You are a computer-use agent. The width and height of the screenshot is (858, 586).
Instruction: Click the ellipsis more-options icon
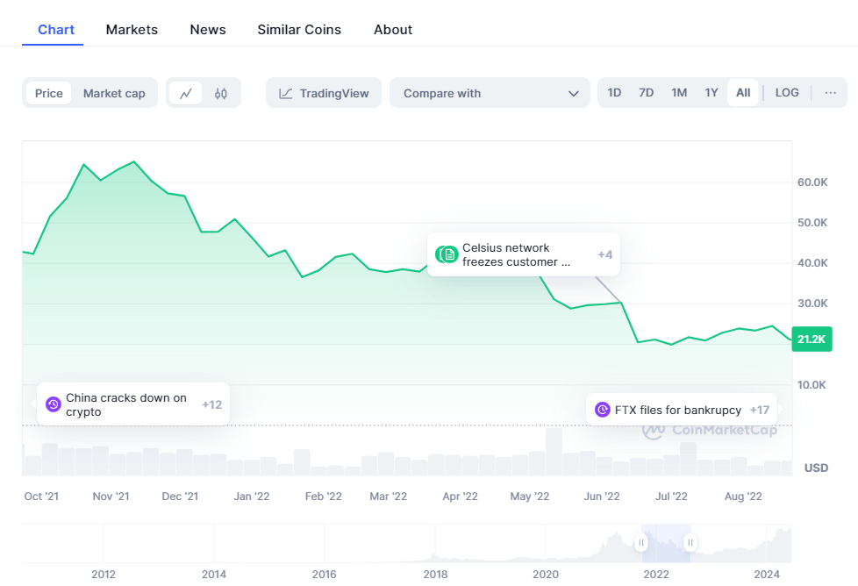click(x=832, y=92)
